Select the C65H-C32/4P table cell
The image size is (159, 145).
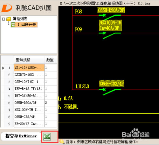tap(29, 117)
